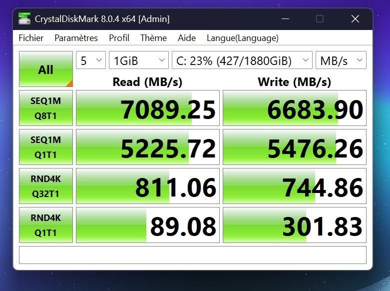Click the Read (MB/s) column header
This screenshot has height=291, width=390.
[147, 82]
